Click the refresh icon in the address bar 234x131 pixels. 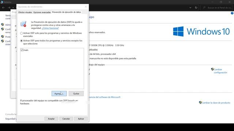click(x=196, y=8)
